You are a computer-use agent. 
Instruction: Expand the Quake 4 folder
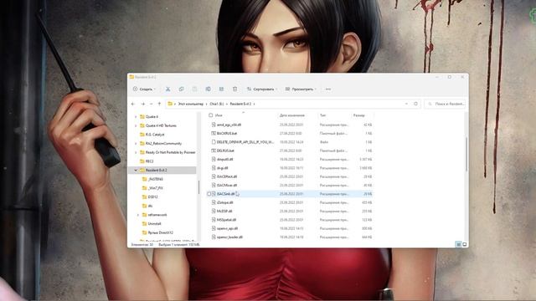tap(136, 117)
